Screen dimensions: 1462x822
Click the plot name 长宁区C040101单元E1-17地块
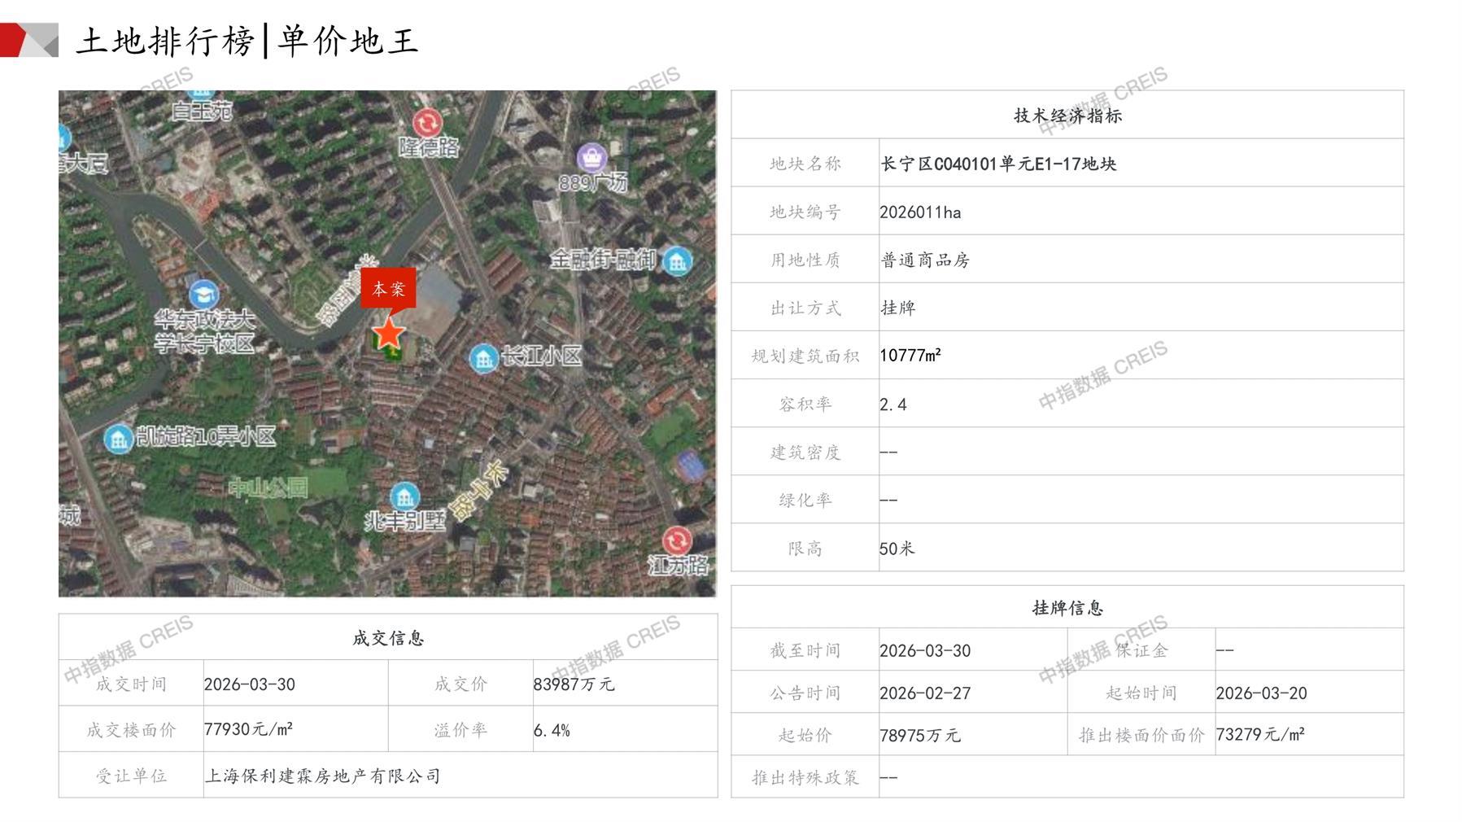pyautogui.click(x=998, y=164)
